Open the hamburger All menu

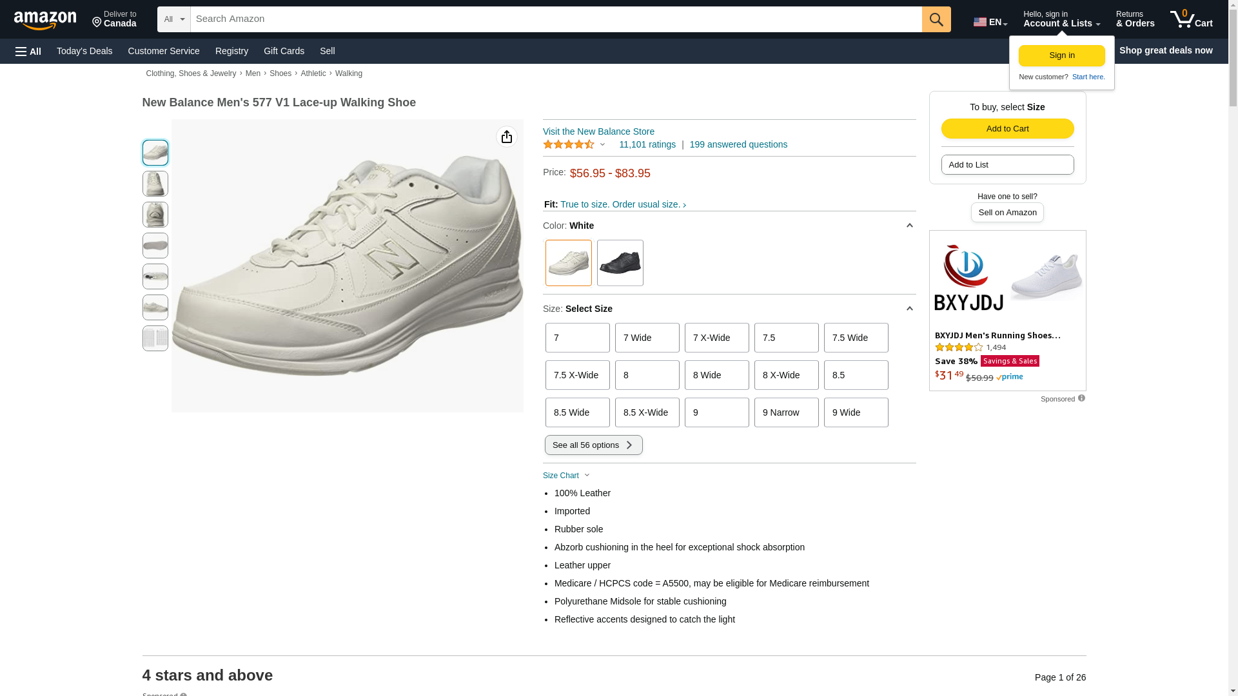pos(28,52)
